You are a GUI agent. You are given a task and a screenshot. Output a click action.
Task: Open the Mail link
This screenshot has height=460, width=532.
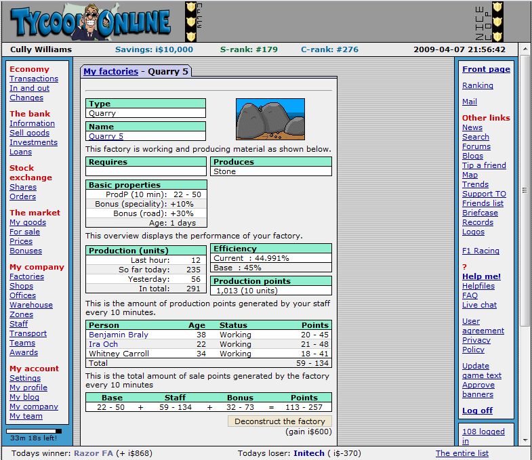(469, 102)
